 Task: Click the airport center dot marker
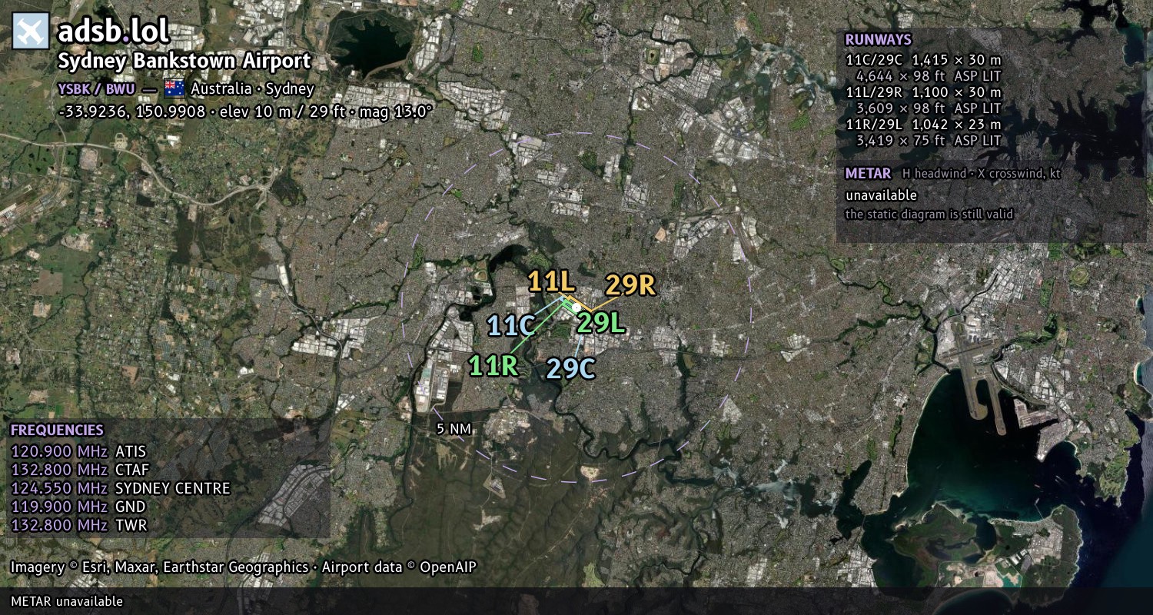576,307
